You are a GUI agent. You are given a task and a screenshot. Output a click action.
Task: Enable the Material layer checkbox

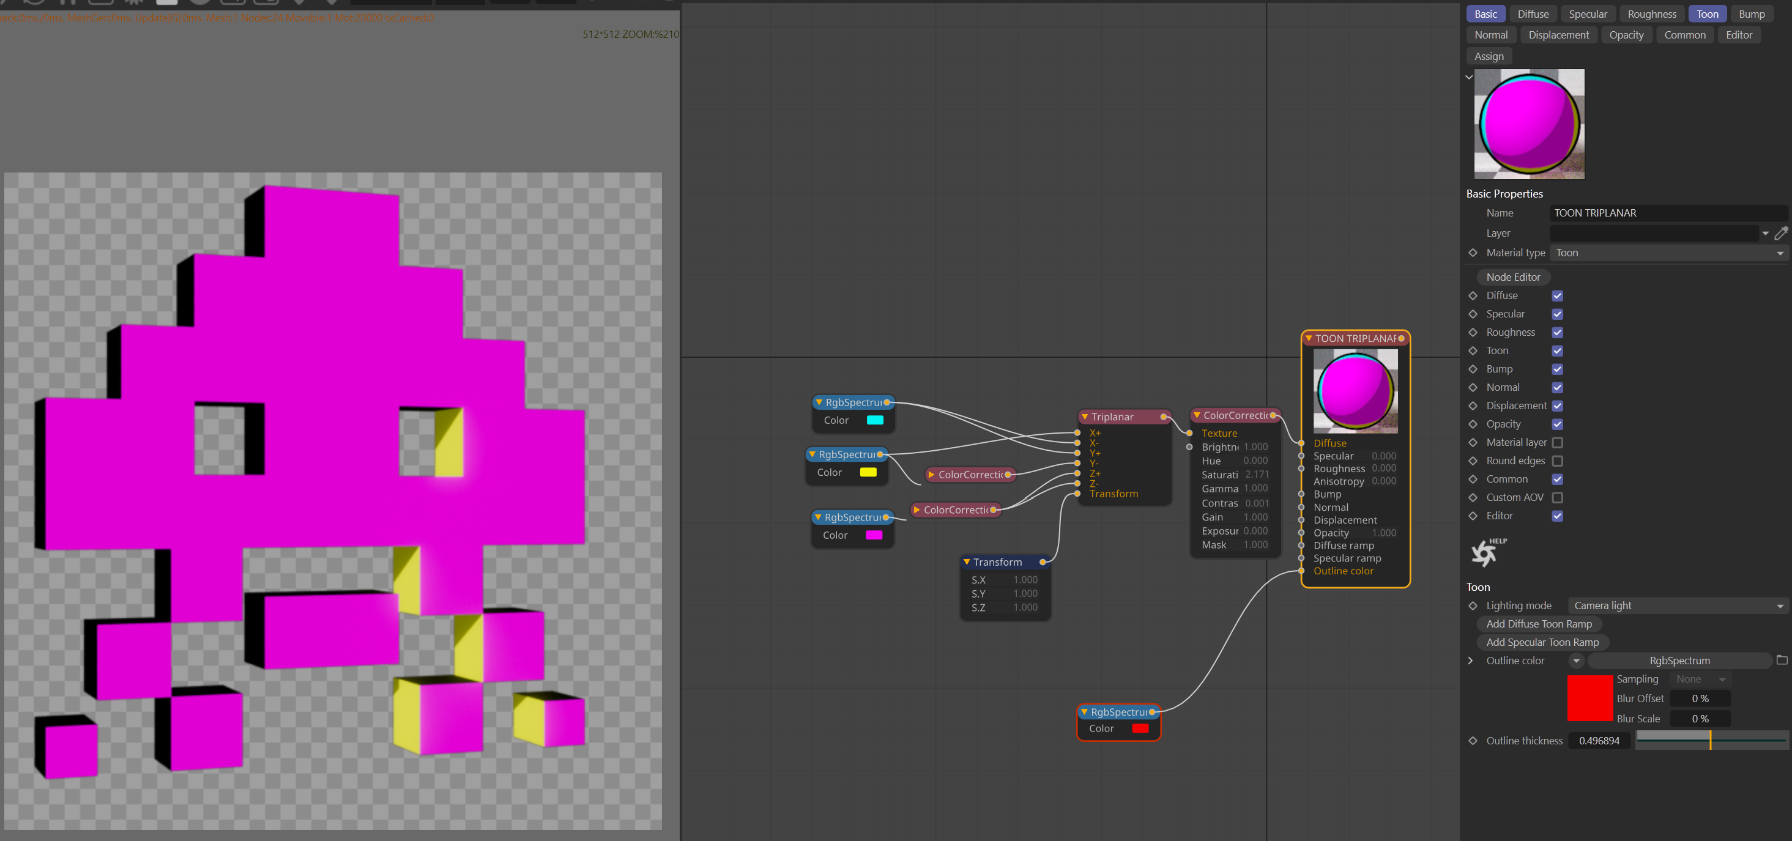[1558, 442]
